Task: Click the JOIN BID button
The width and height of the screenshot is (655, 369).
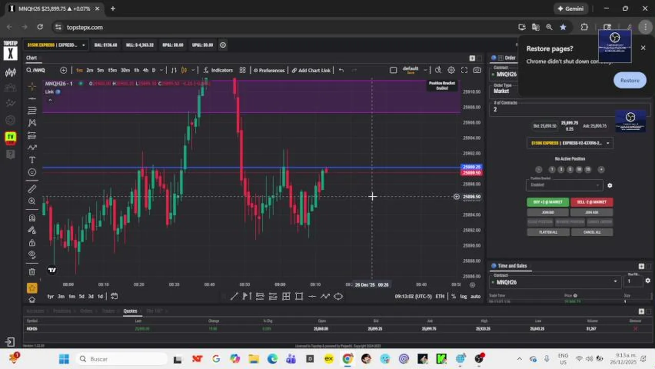Action: coord(548,212)
